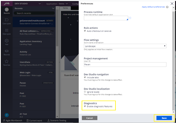Uncheck Auto checkout on save as

click(x=85, y=31)
